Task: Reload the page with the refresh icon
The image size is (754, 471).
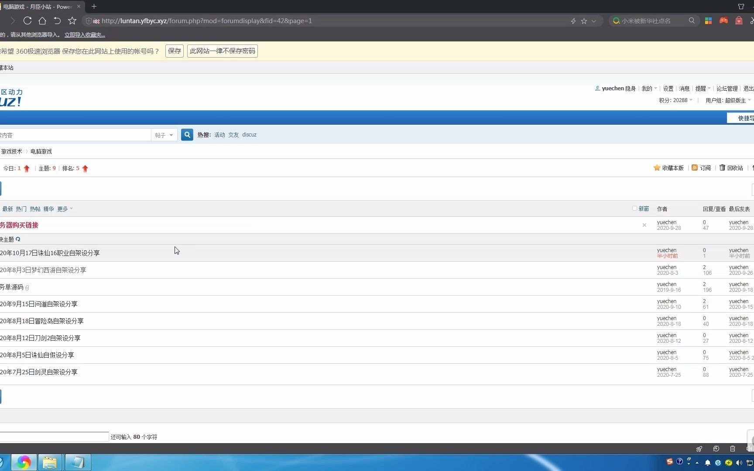Action: 27,20
